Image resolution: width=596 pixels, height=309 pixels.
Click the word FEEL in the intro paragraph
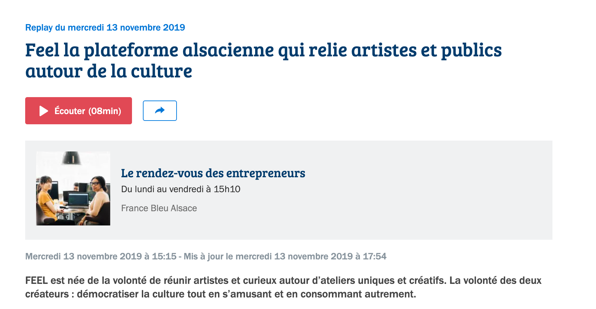coord(36,280)
